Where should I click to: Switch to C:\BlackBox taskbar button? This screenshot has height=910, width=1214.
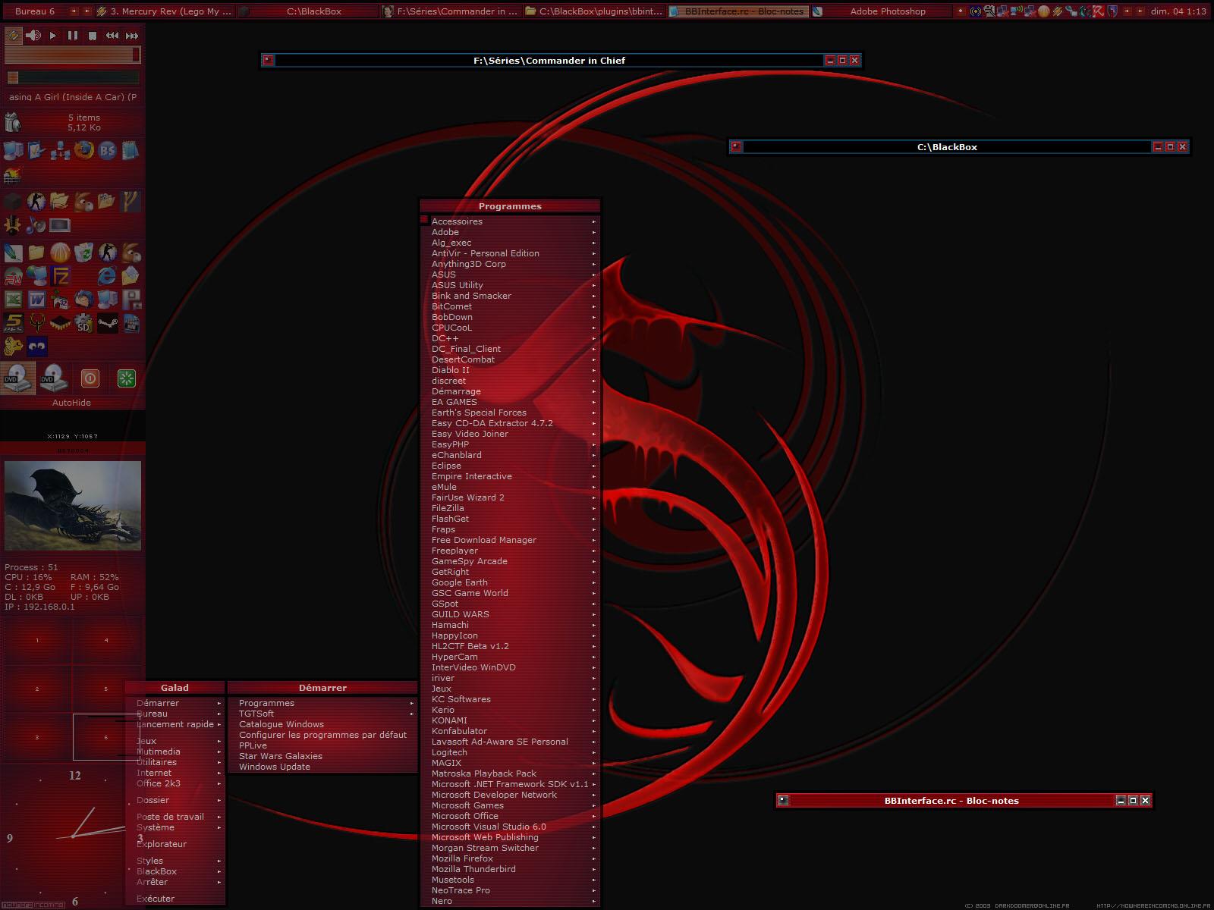[307, 11]
